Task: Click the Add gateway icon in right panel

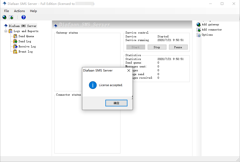Action: tap(198, 24)
